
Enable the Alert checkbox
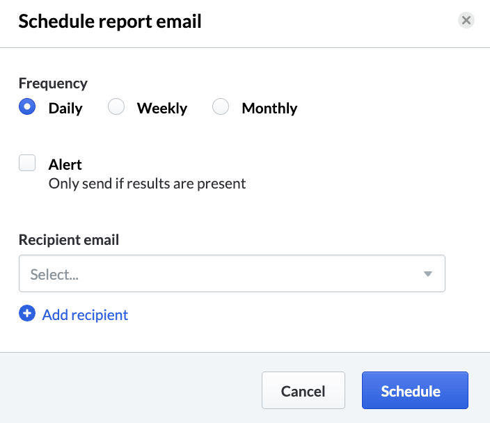tap(27, 163)
